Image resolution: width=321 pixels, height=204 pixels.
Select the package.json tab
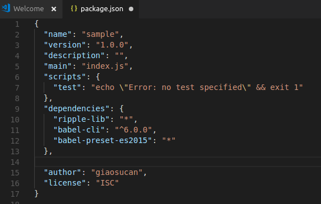pyautogui.click(x=101, y=9)
